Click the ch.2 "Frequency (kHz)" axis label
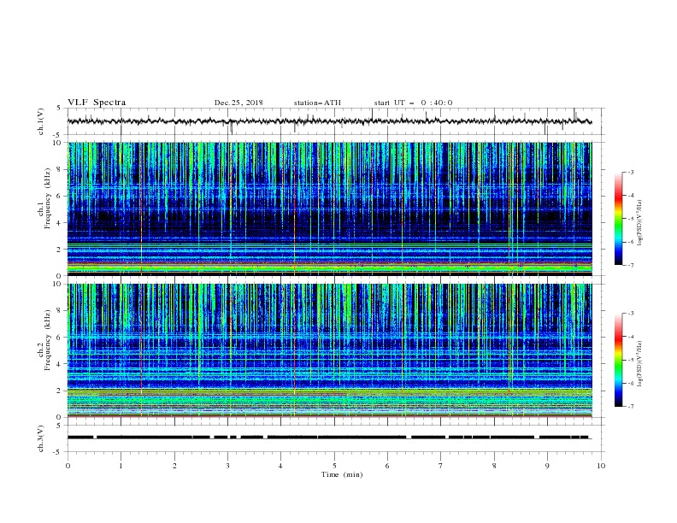Image resolution: width=677 pixels, height=523 pixels. pos(48,340)
